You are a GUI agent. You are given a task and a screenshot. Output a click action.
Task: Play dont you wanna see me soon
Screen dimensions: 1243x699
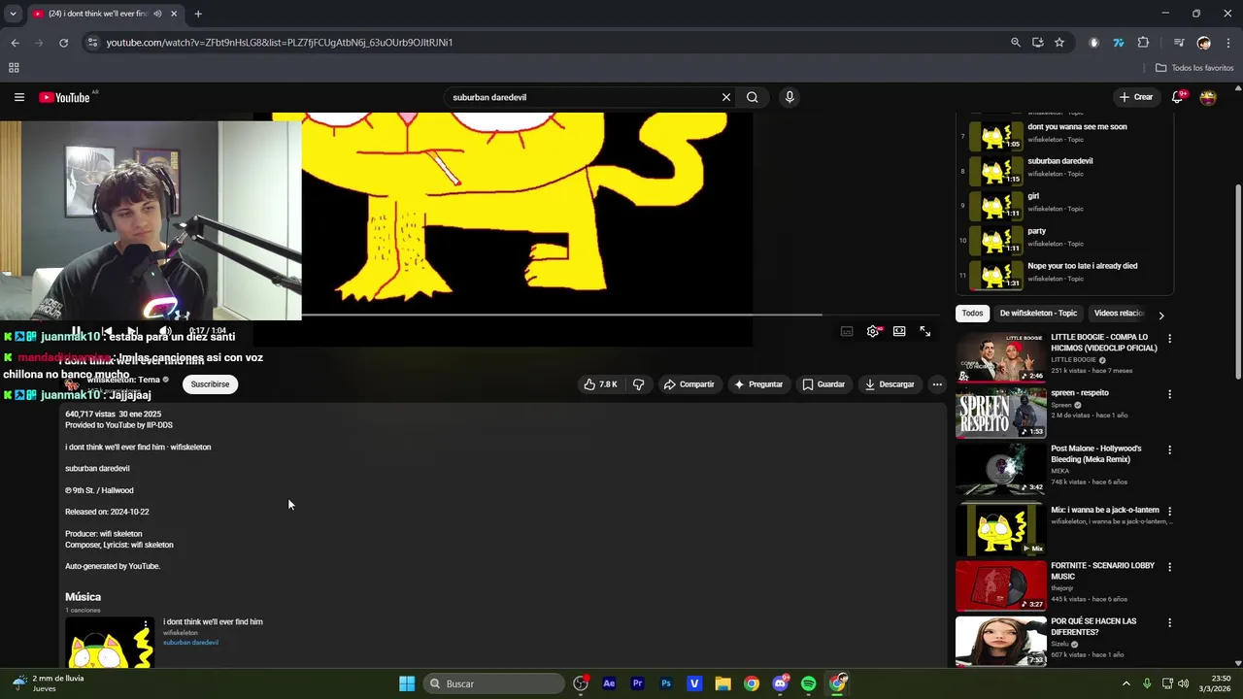[x=1063, y=136]
